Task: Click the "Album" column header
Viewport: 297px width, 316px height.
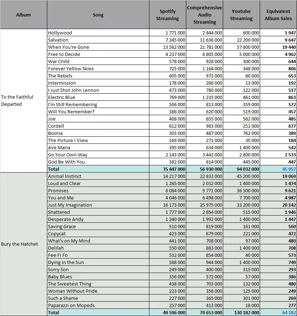Action: click(24, 15)
